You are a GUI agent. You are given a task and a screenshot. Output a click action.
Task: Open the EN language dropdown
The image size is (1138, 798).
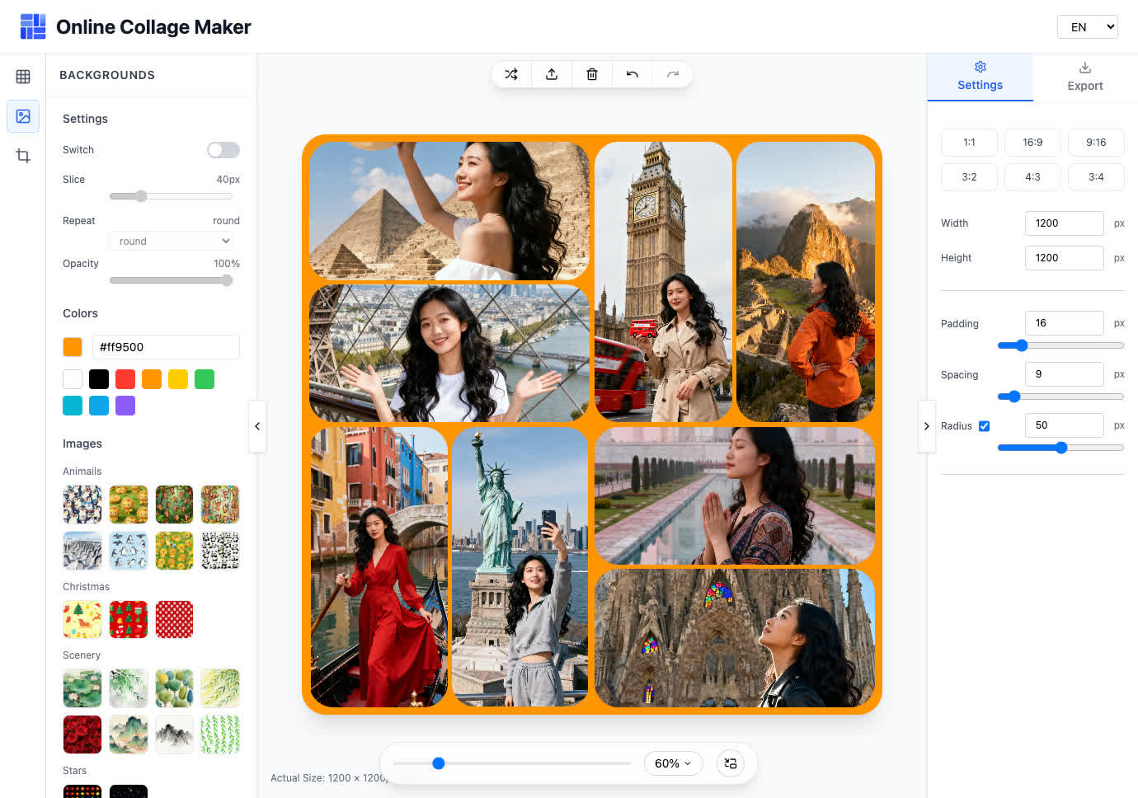click(1087, 27)
